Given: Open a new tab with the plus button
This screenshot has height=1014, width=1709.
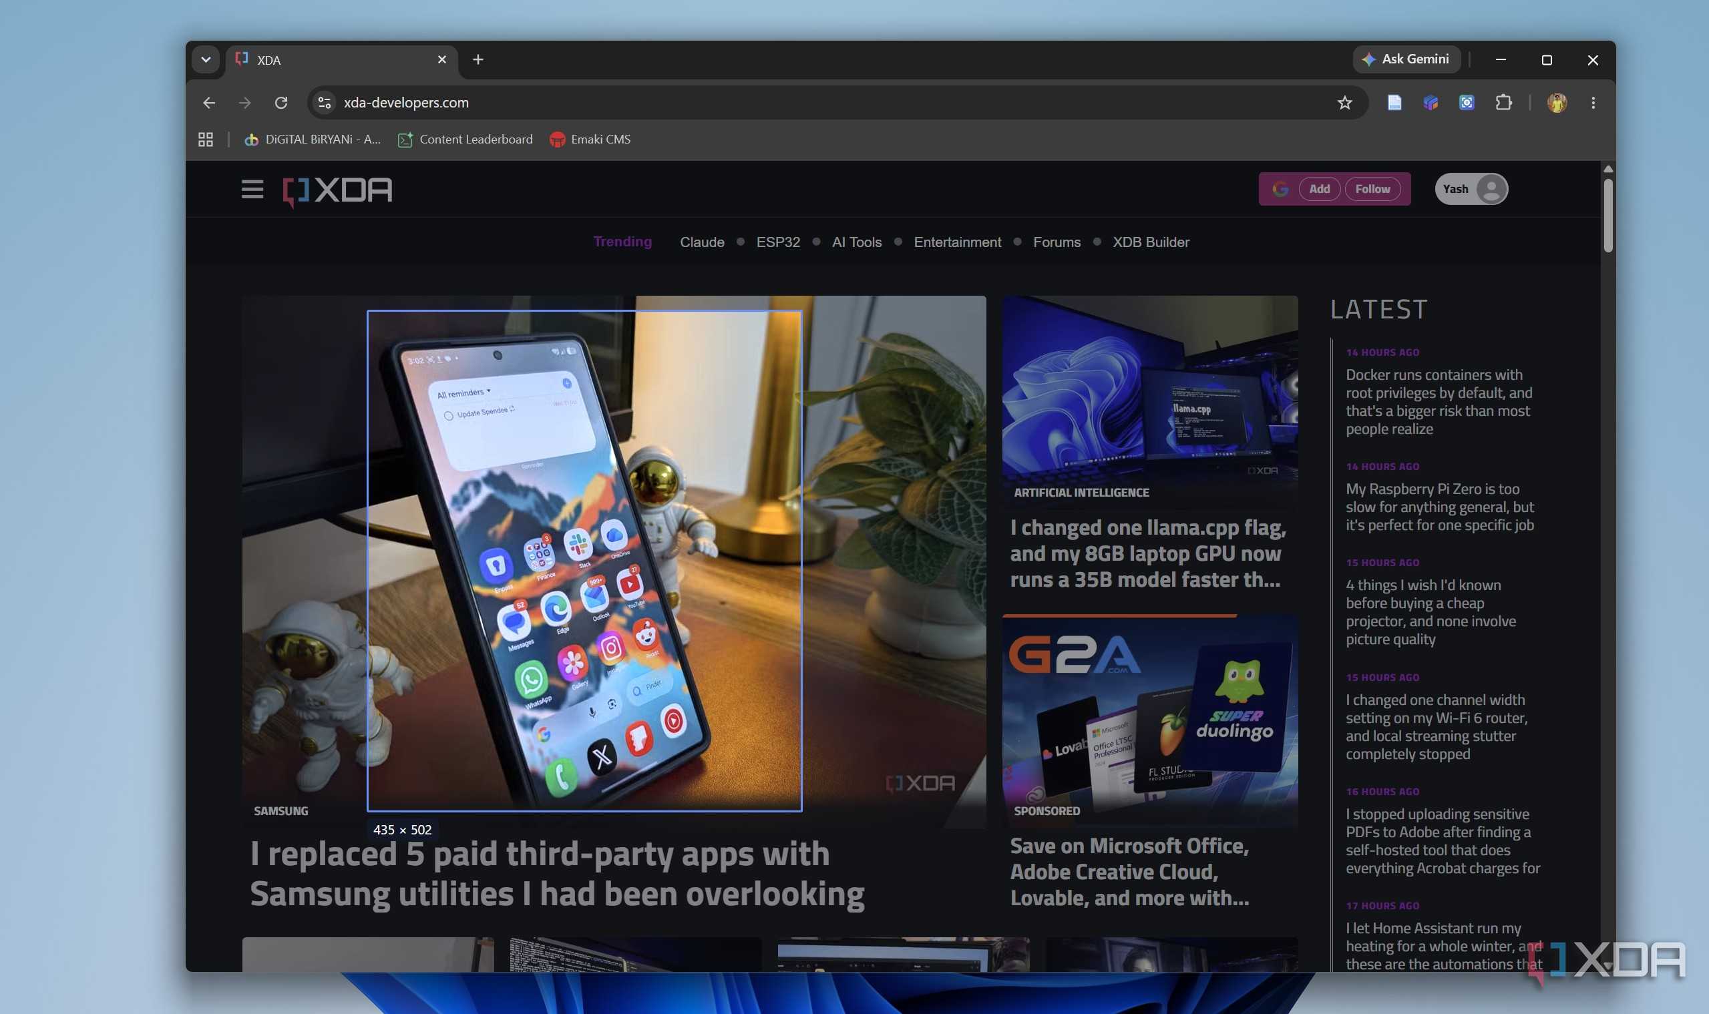Looking at the screenshot, I should [478, 59].
